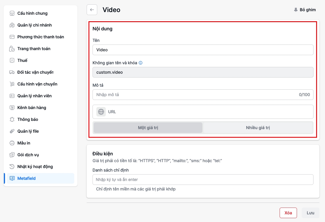Click the Mẫu in printer icon
This screenshot has width=325, height=222.
pyautogui.click(x=12, y=143)
